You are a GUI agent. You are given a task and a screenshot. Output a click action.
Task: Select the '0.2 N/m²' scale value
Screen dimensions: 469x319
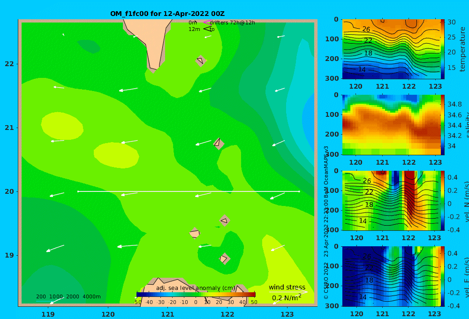coord(286,297)
